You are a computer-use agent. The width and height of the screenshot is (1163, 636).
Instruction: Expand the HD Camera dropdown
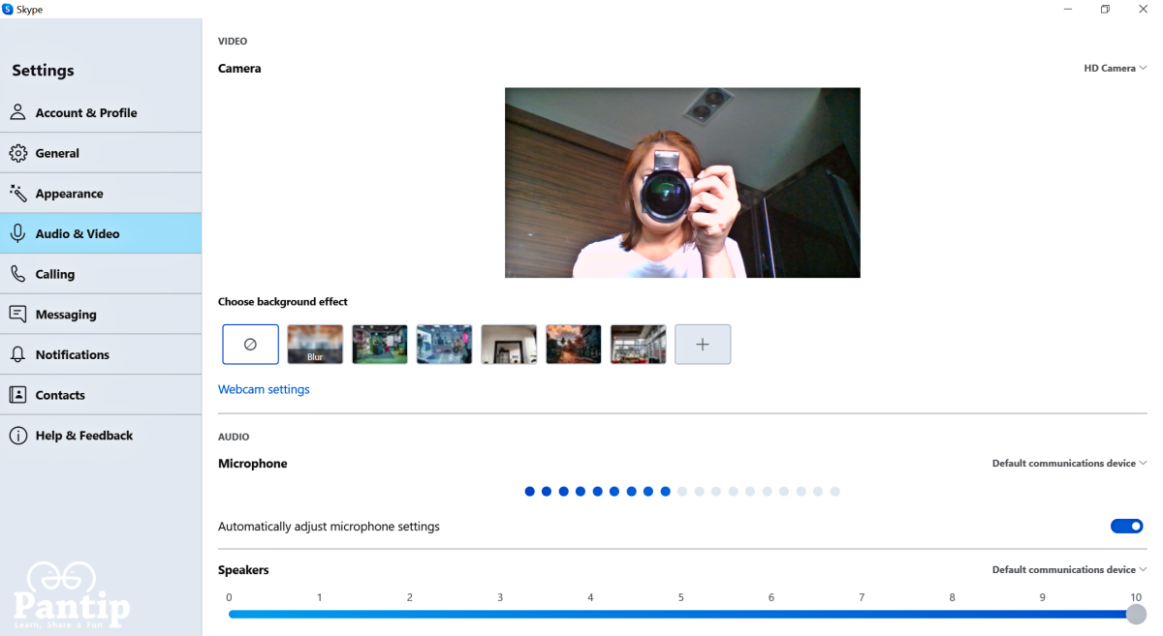click(1115, 69)
